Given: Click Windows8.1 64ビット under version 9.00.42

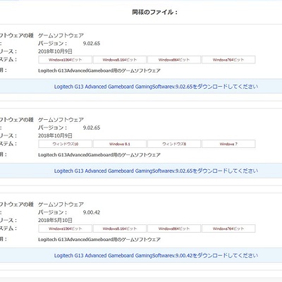Looking at the screenshot, I should point(120,228).
